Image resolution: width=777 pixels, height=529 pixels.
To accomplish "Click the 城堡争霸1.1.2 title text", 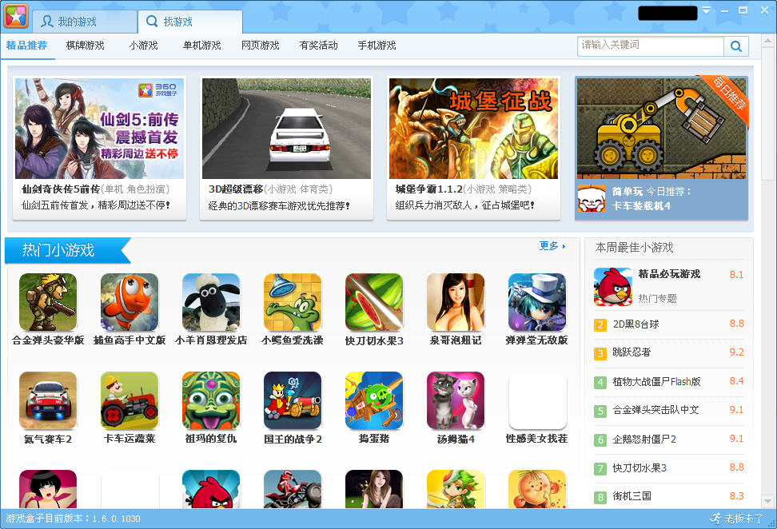I will pyautogui.click(x=429, y=189).
